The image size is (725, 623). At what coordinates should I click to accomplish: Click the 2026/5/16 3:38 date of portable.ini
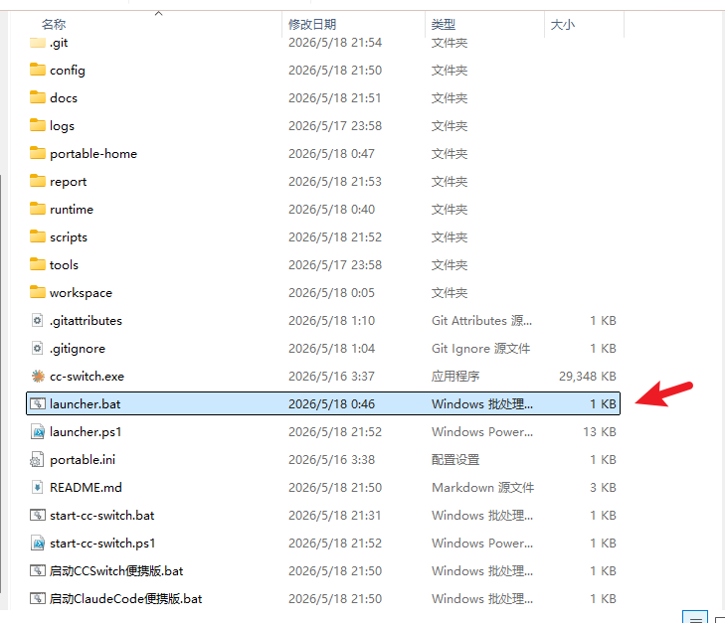[x=331, y=459]
